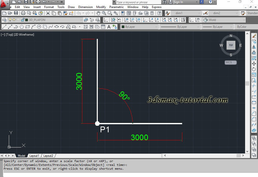
Task: Click the keyword search input field
Action: tap(139, 2)
